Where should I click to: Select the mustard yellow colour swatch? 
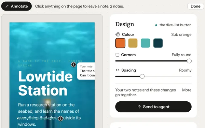click(133, 43)
